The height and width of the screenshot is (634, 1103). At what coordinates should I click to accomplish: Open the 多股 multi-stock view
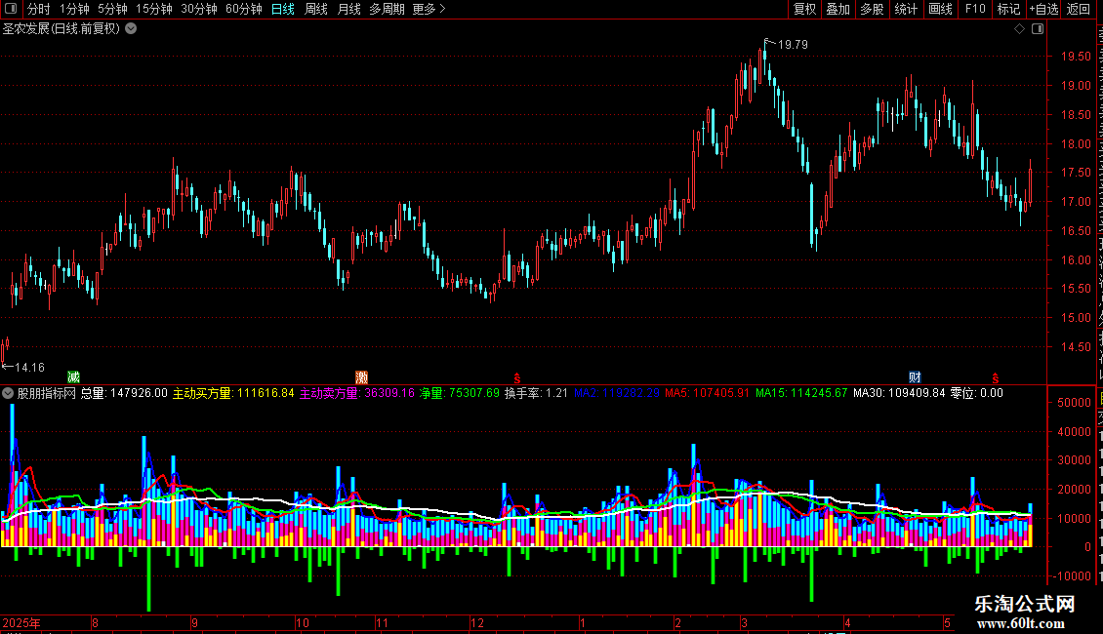coord(873,9)
